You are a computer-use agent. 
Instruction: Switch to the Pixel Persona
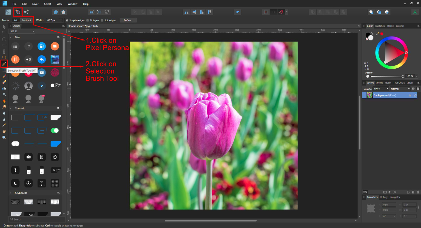pos(18,12)
